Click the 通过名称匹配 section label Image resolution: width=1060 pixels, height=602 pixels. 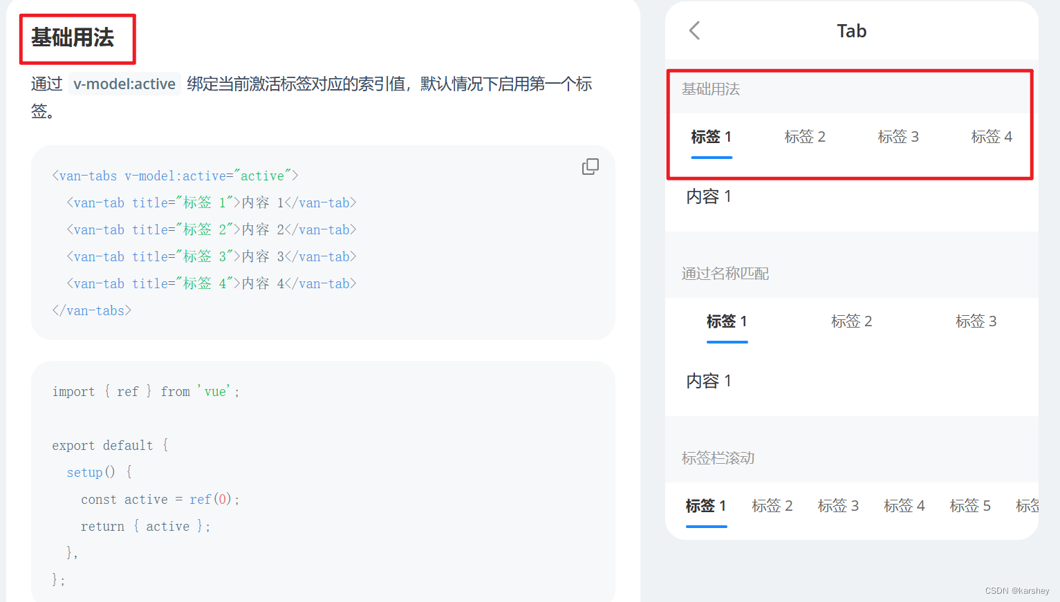click(725, 274)
